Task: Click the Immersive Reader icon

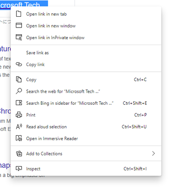Action: coord(19,138)
